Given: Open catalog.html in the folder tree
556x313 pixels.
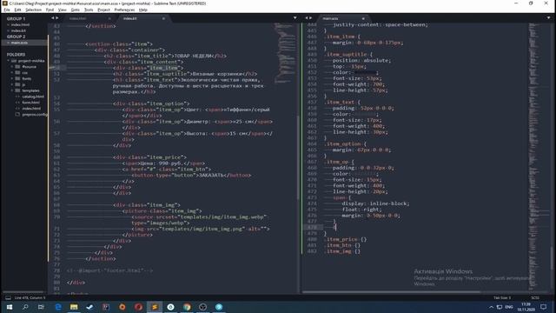Looking at the screenshot, I should pyautogui.click(x=33, y=97).
